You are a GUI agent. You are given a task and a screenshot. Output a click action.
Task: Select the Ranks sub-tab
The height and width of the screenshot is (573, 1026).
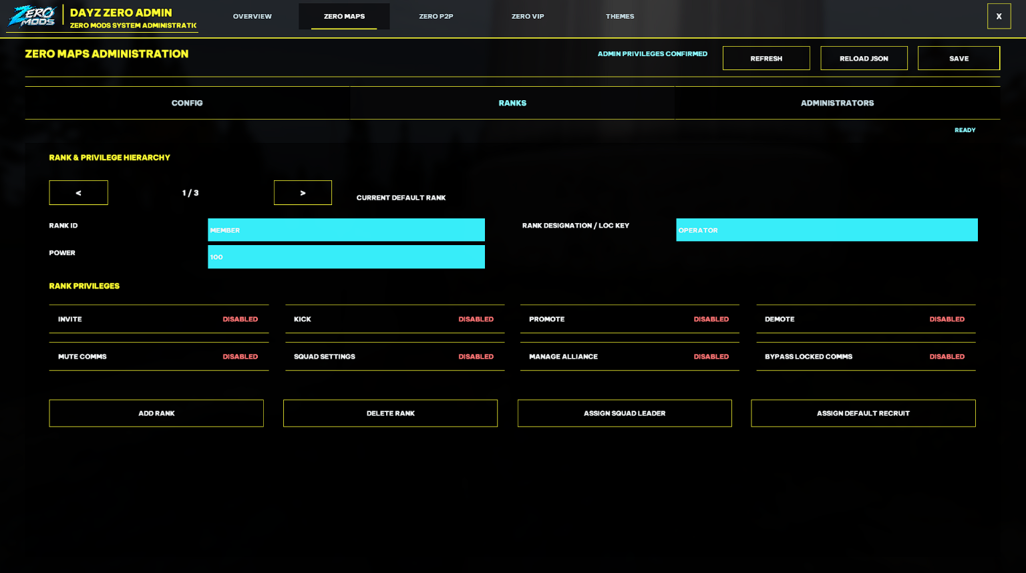coord(512,103)
